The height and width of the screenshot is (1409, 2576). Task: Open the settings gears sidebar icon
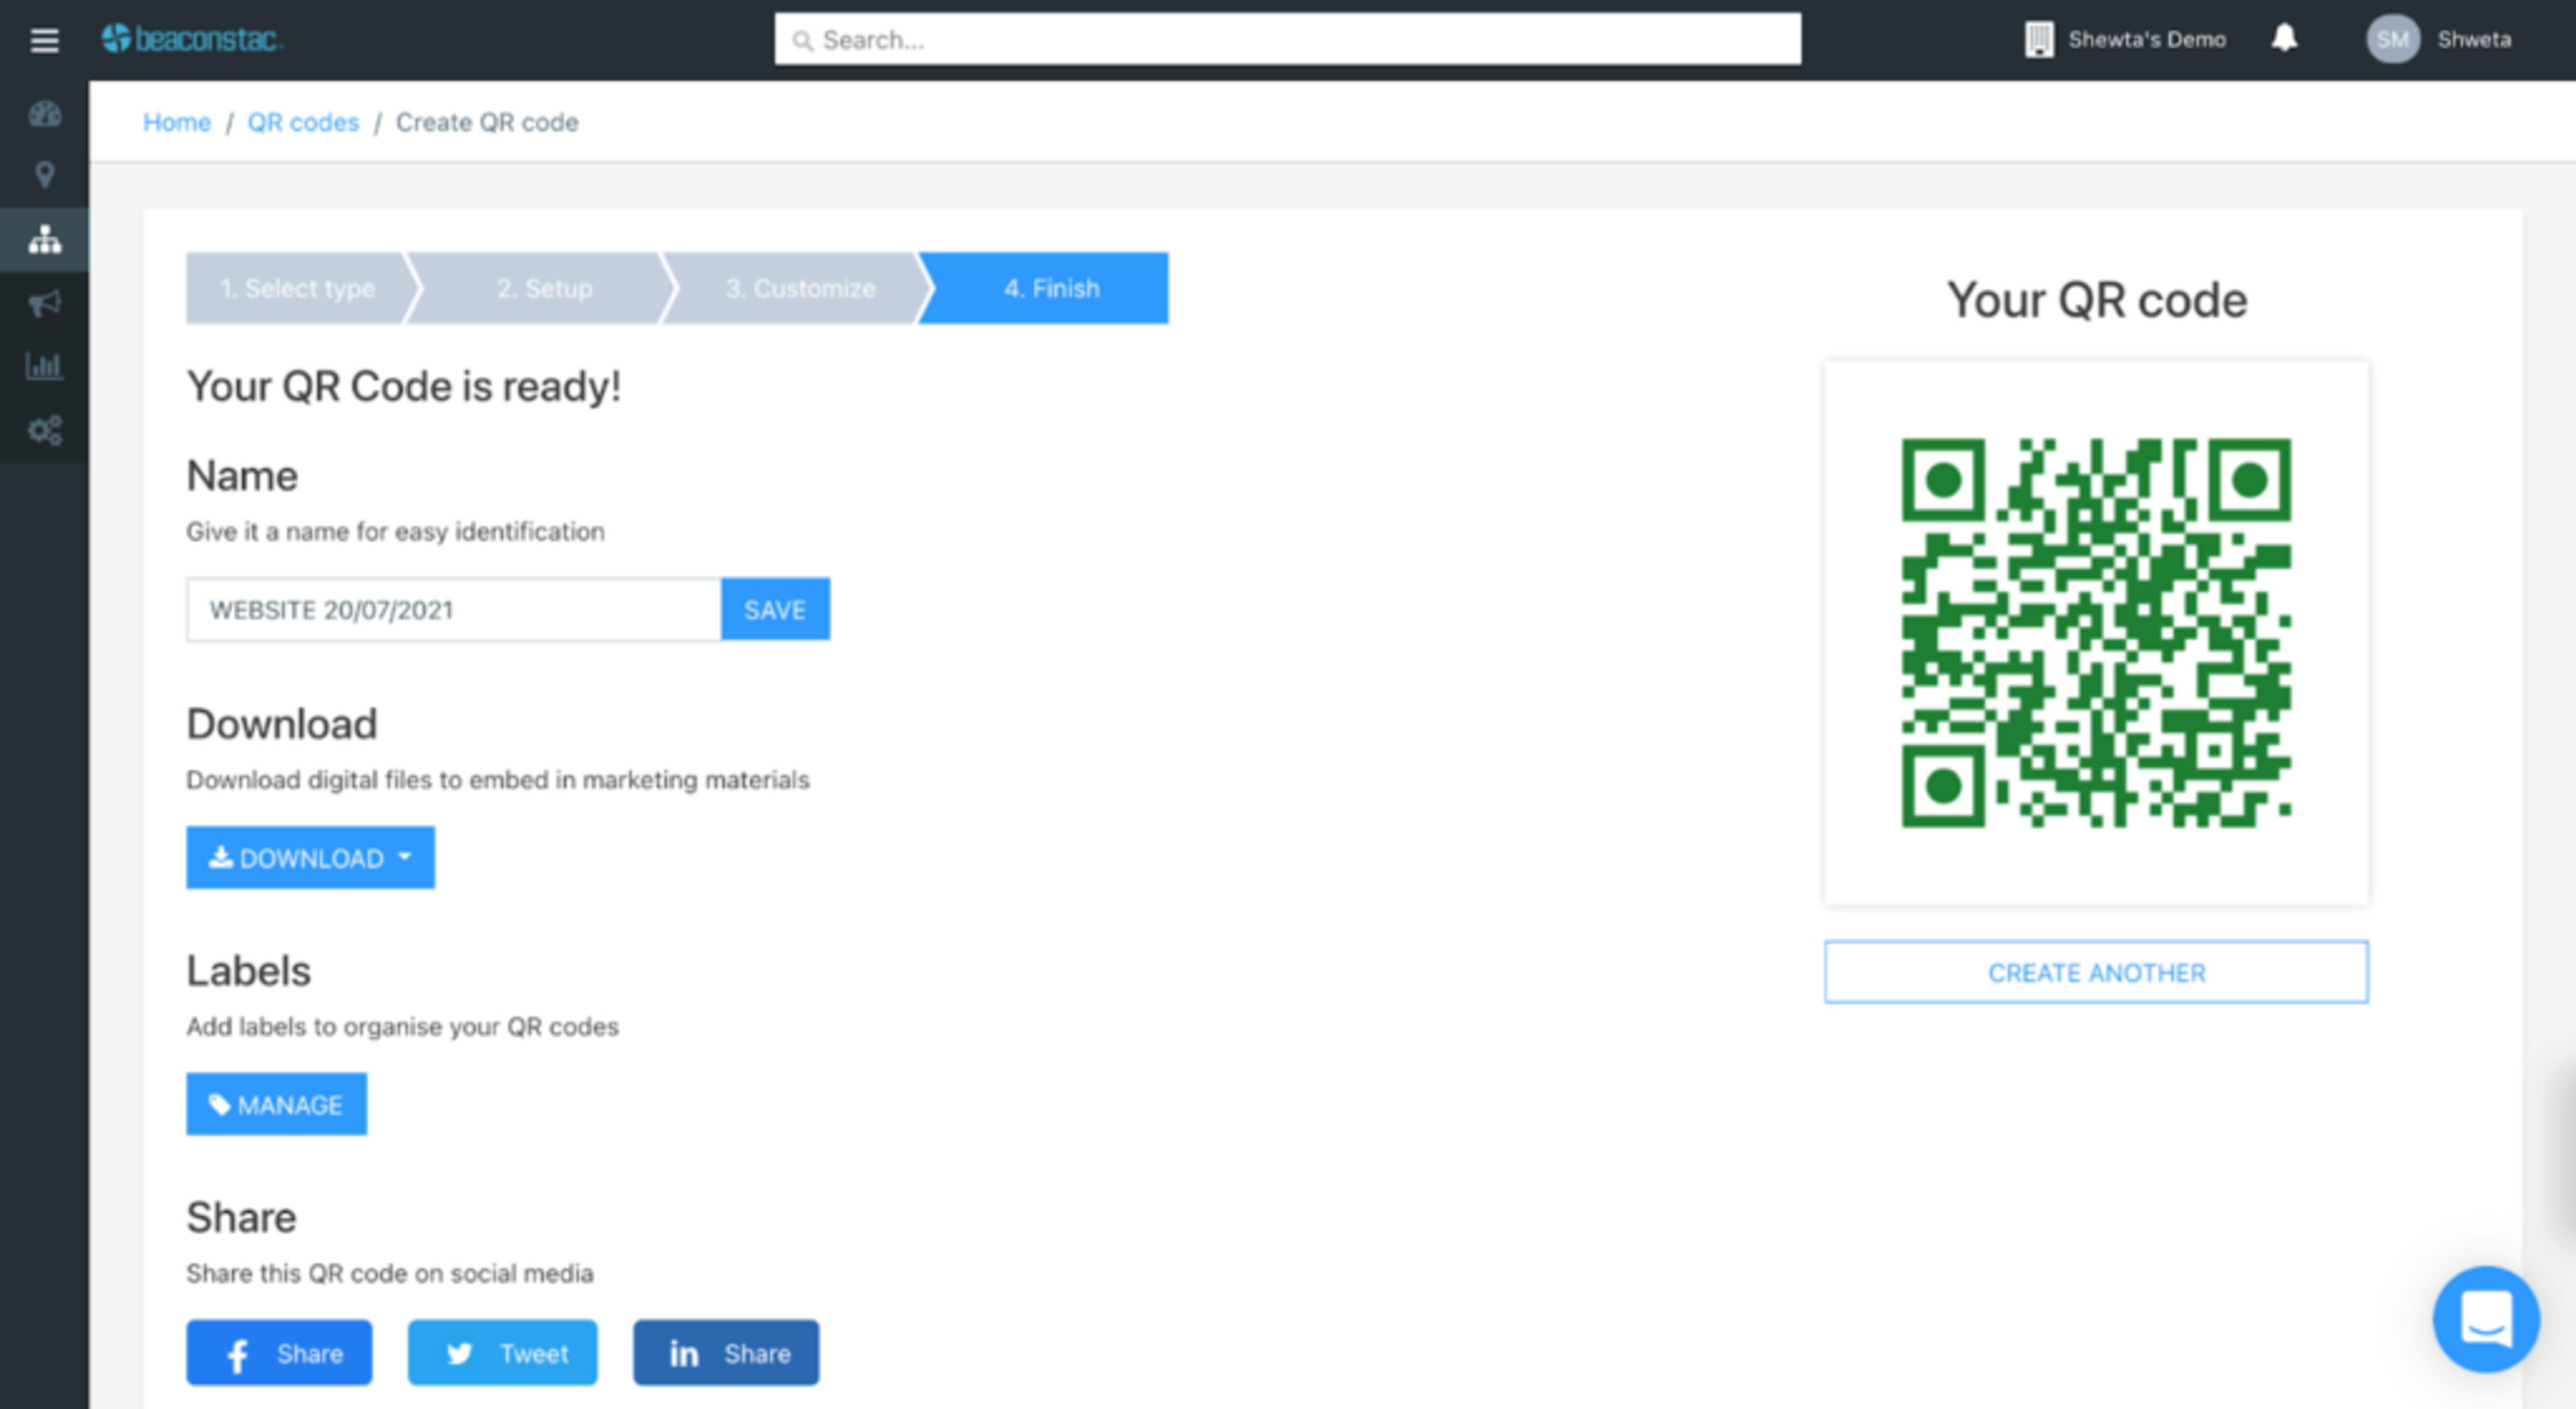[x=45, y=430]
